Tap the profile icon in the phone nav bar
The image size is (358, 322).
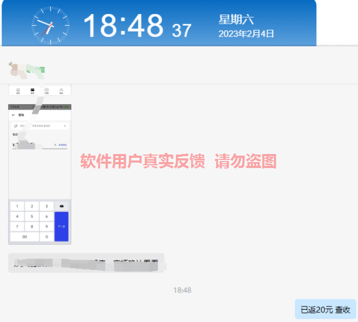pos(62,90)
